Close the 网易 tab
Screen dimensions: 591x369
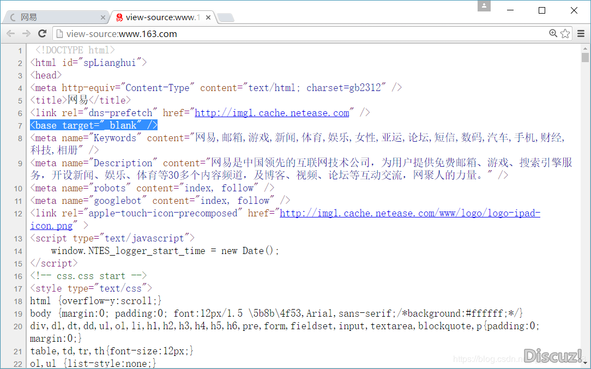pyautogui.click(x=103, y=17)
